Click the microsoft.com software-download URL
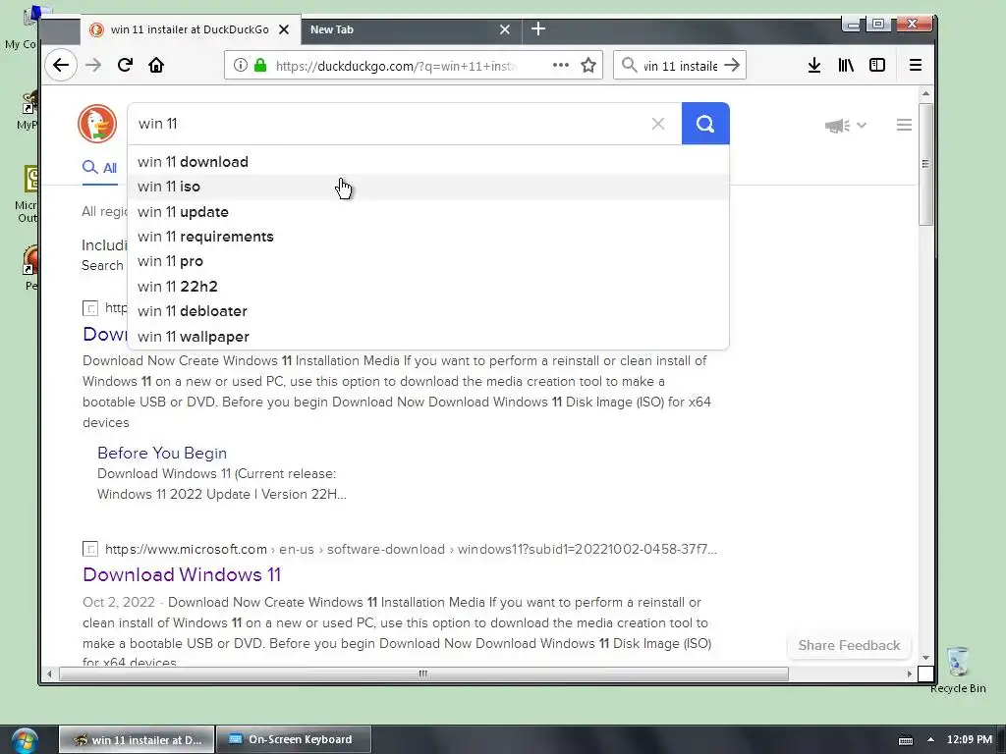The height and width of the screenshot is (754, 1006). (x=411, y=550)
